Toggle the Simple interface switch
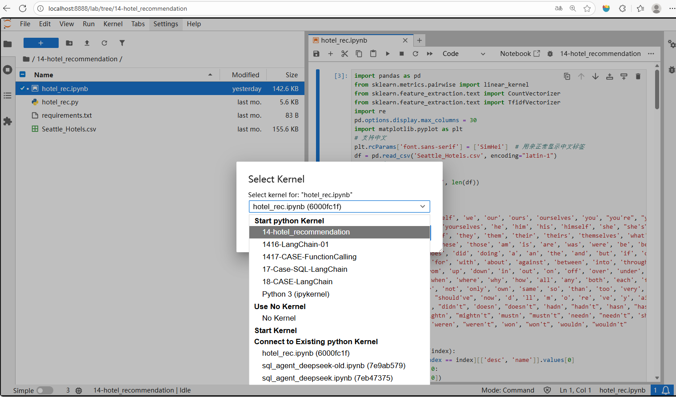The width and height of the screenshot is (676, 397). pyautogui.click(x=44, y=390)
